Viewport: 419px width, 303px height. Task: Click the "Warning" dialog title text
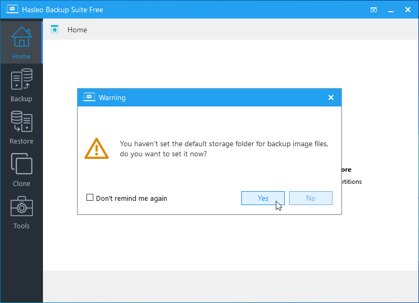[112, 97]
